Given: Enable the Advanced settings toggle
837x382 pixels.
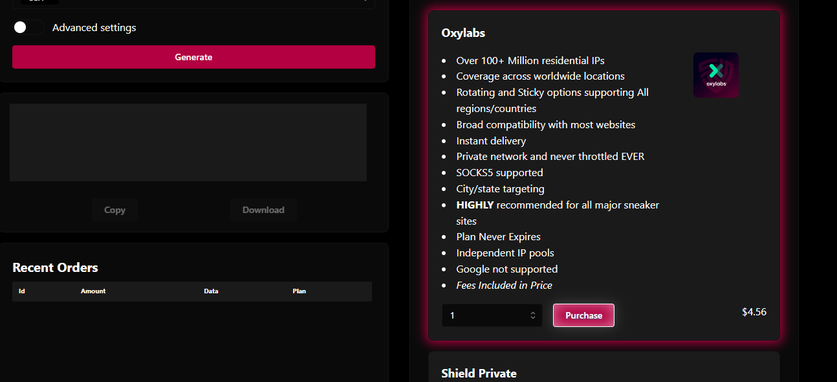Looking at the screenshot, I should click(28, 27).
